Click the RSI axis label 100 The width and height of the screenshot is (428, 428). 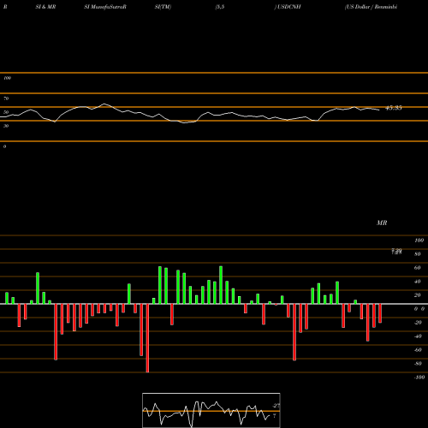(7, 78)
